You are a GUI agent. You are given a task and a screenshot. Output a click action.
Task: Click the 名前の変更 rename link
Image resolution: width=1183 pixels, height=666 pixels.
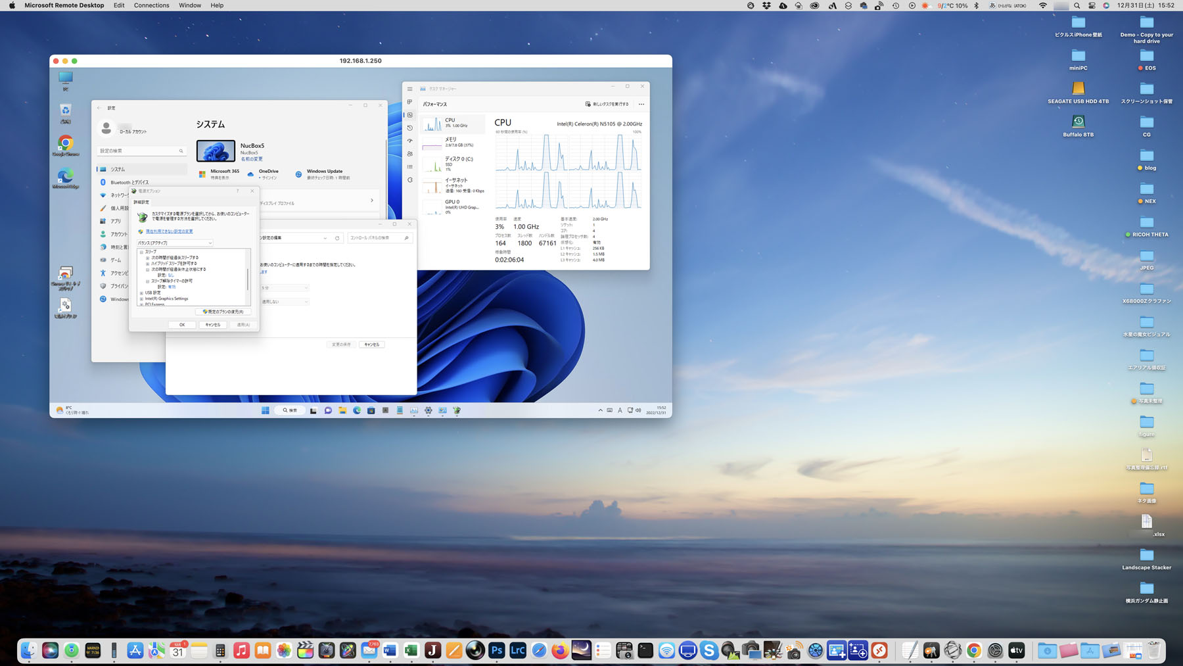coord(251,159)
